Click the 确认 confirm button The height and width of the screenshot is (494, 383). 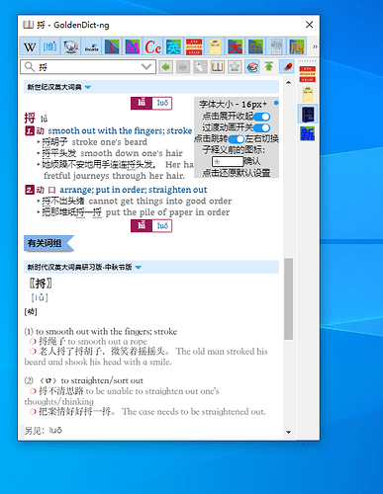pos(252,161)
